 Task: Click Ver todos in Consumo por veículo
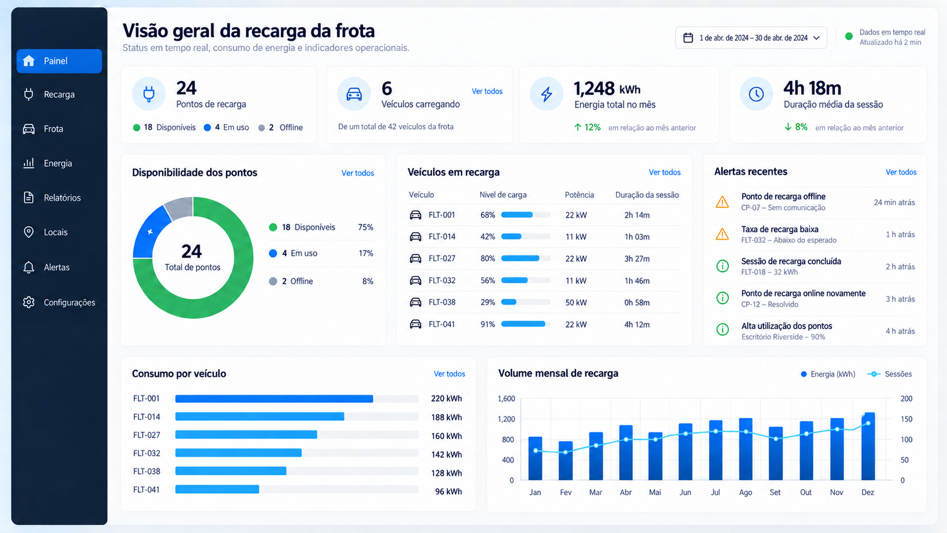click(449, 374)
